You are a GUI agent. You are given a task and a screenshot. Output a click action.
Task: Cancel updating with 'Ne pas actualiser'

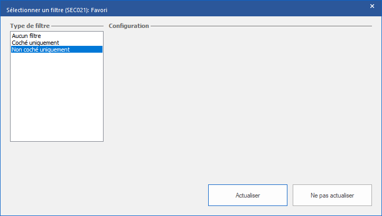(332, 195)
